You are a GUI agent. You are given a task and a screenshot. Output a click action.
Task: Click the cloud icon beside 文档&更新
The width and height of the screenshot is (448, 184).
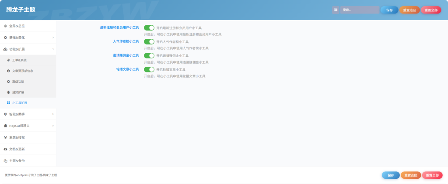(x=5, y=149)
